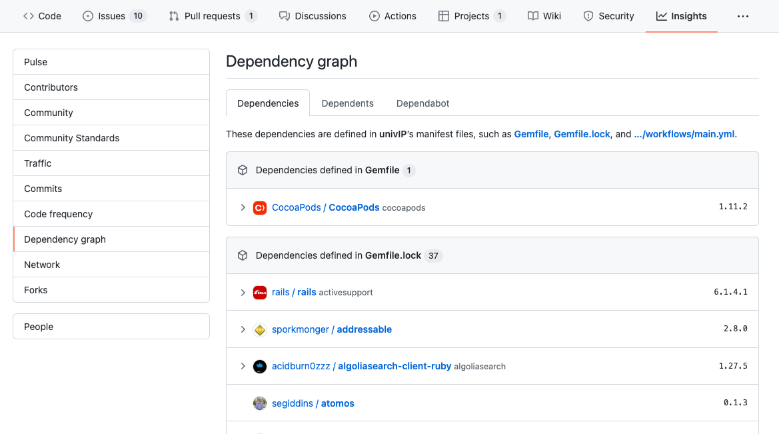Viewport: 779px width, 434px height.
Task: Click the Actions play icon
Action: tap(374, 16)
